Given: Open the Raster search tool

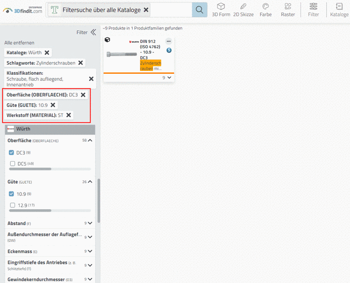Looking at the screenshot, I should 288,10.
